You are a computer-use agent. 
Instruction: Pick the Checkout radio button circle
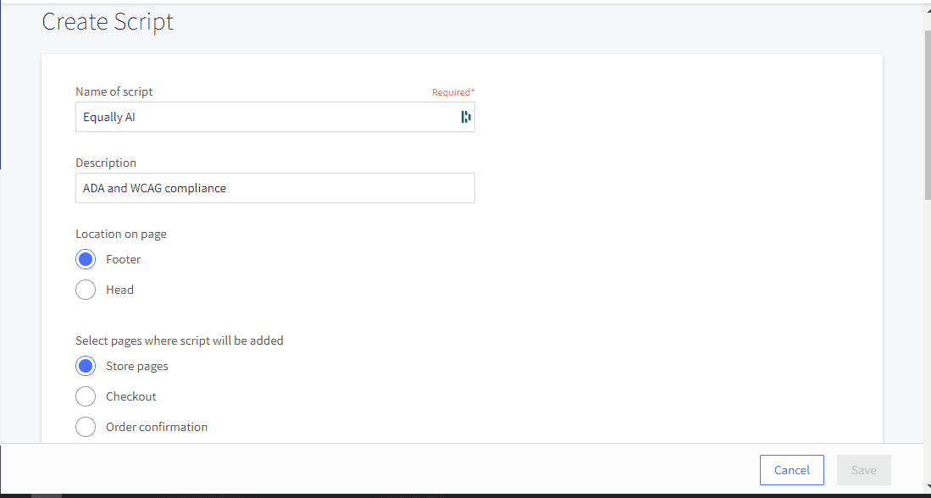(x=86, y=396)
